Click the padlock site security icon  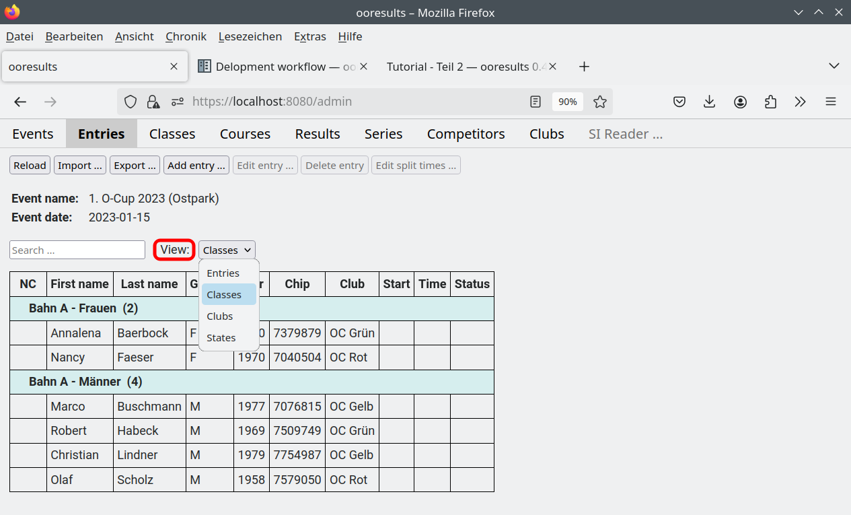[153, 102]
